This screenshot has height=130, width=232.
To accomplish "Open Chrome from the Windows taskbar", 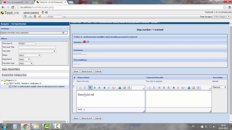I will pyautogui.click(x=26, y=127).
